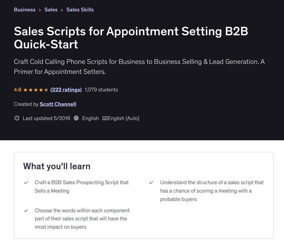Click checkmark beside Choose the words
This screenshot has height=245, width=284.
26,211
